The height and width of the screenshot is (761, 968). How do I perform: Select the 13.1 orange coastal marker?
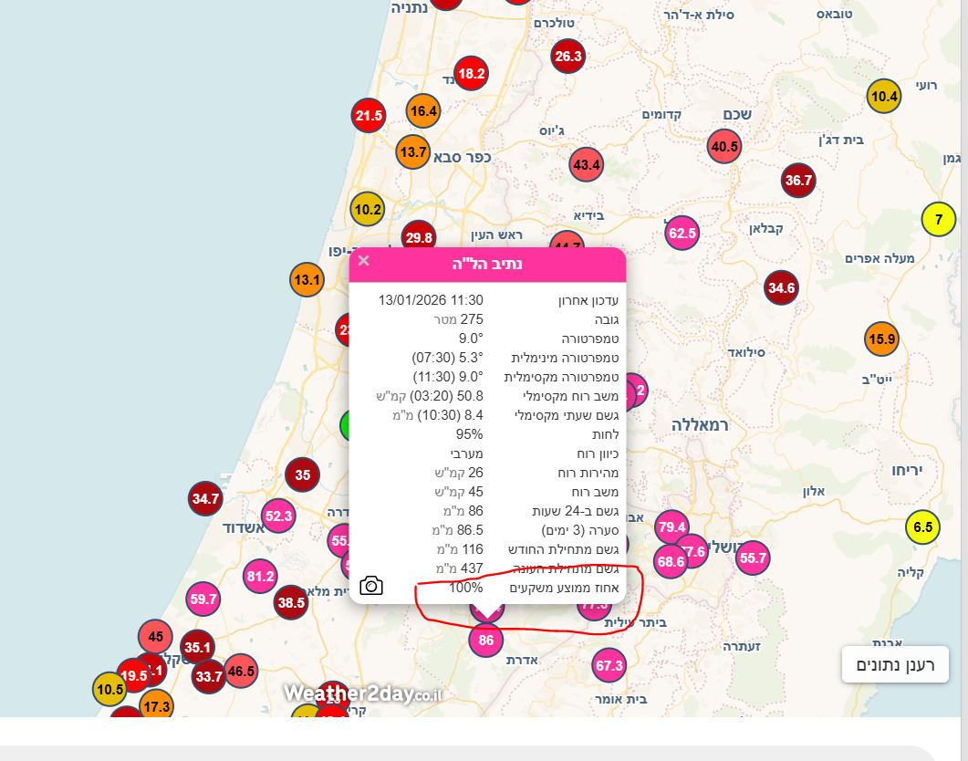pyautogui.click(x=307, y=279)
